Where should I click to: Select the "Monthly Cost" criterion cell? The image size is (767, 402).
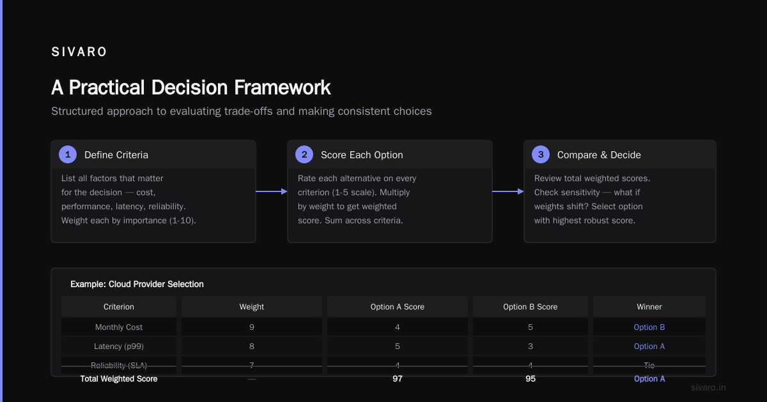tap(119, 327)
